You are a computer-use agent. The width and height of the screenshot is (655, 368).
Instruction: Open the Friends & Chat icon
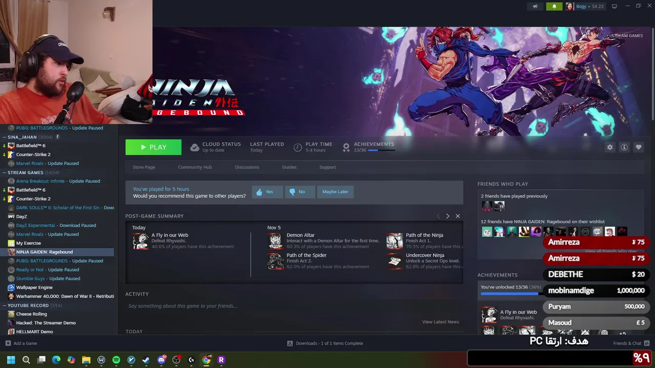click(x=646, y=343)
